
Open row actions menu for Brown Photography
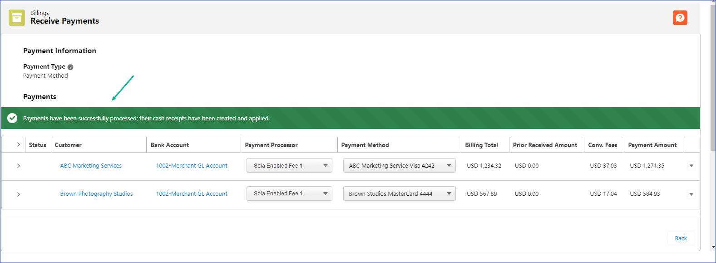(x=691, y=194)
